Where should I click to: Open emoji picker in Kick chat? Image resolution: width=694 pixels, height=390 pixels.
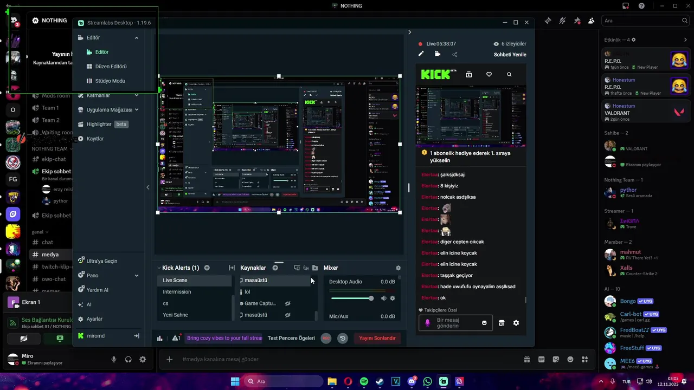click(484, 323)
